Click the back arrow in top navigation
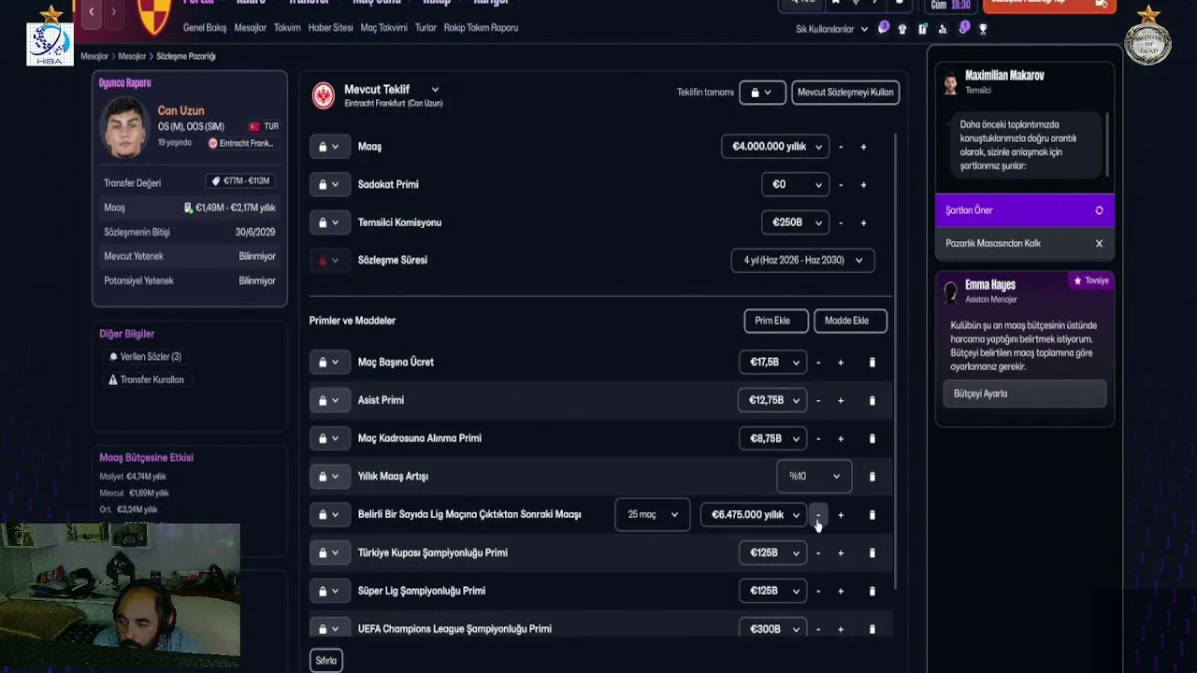 pos(92,11)
